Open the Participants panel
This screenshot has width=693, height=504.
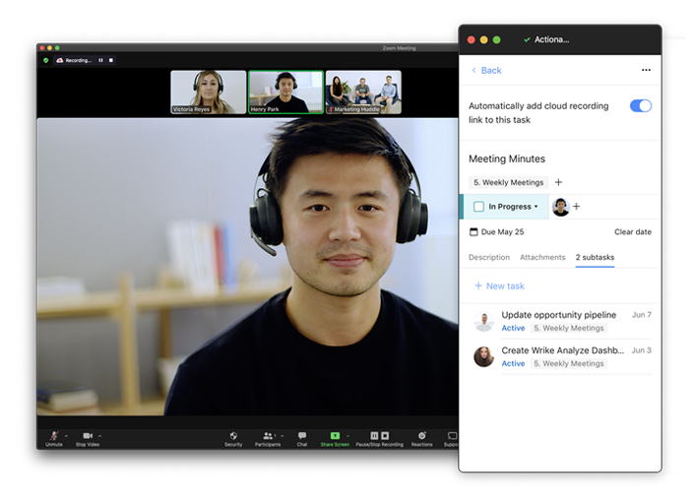point(268,439)
